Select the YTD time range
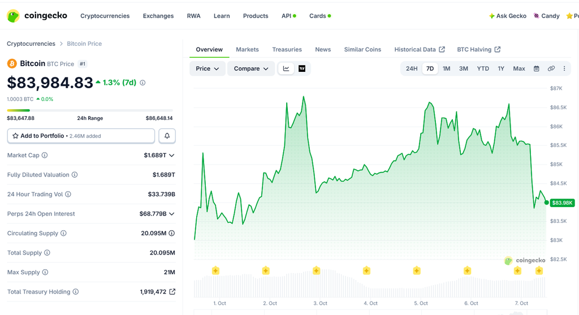579x315 pixels. pyautogui.click(x=483, y=68)
